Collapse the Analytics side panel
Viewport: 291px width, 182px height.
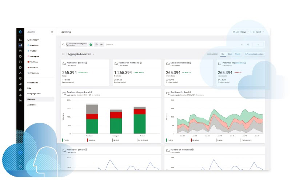52,32
